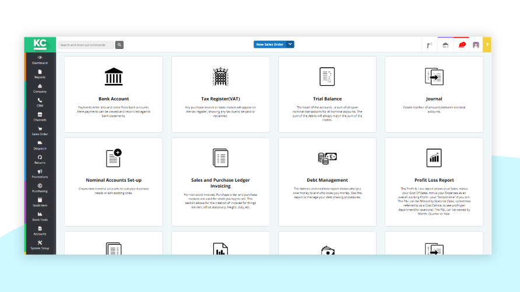The height and width of the screenshot is (292, 520).
Task: Click the Profit Loss Report chart icon
Action: coord(434,158)
